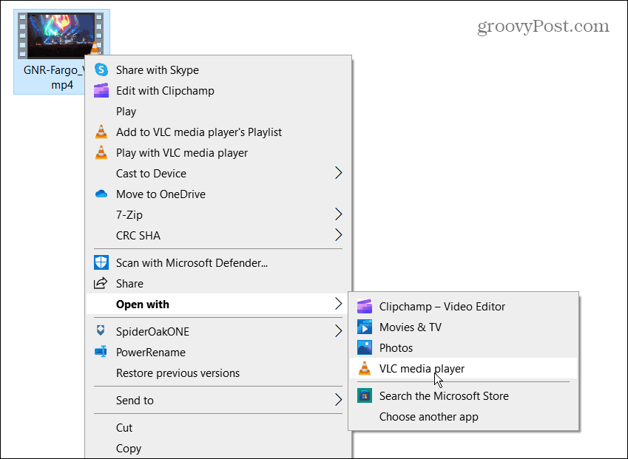Click the Movies & TV icon

click(365, 327)
